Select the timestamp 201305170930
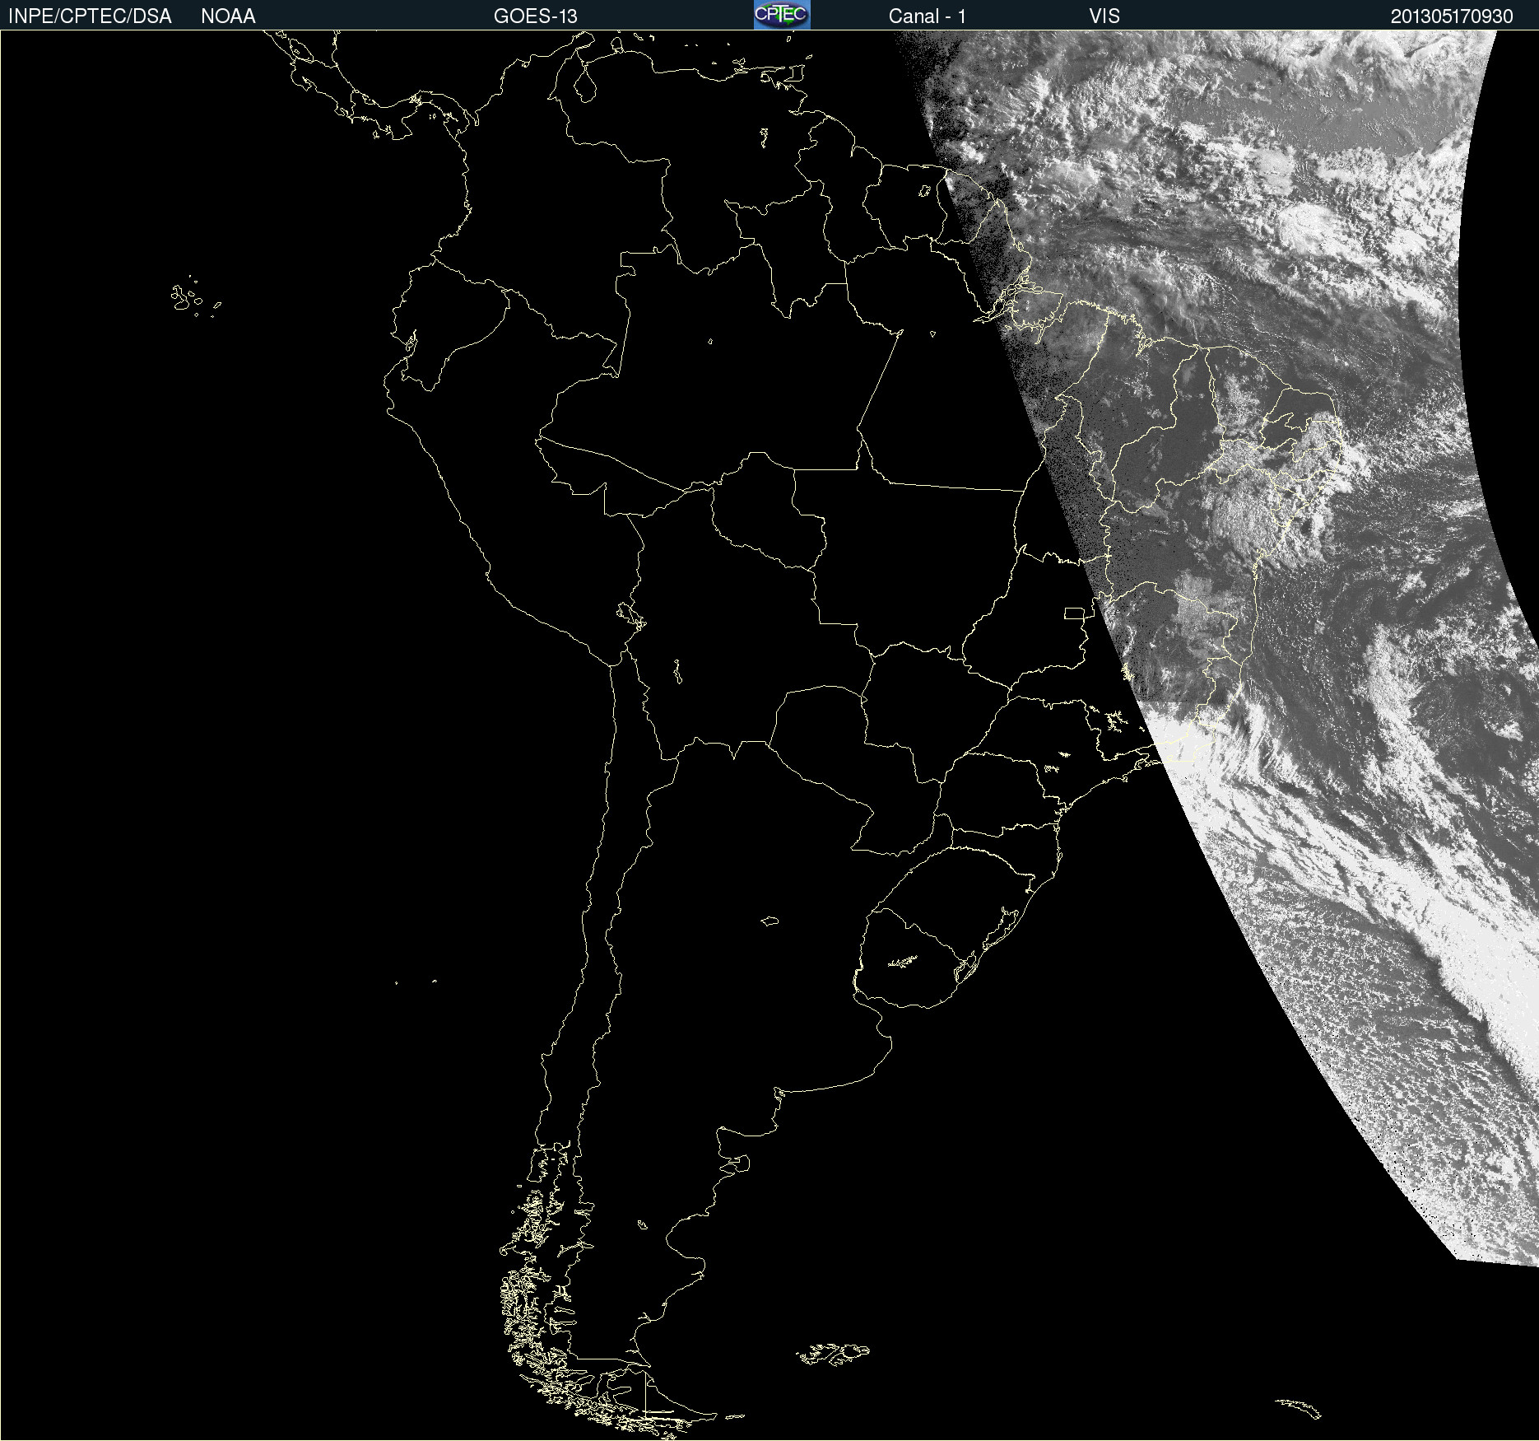 pos(1452,16)
